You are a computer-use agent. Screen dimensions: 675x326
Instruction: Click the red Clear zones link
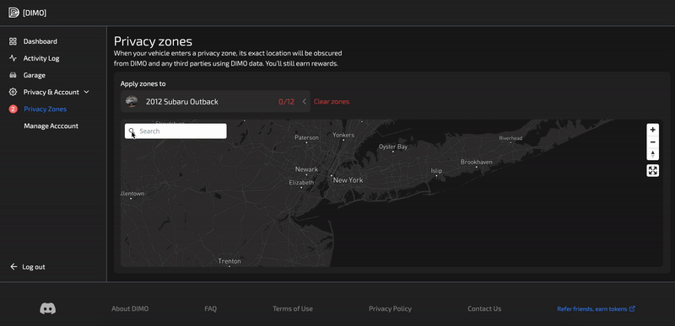coord(332,102)
